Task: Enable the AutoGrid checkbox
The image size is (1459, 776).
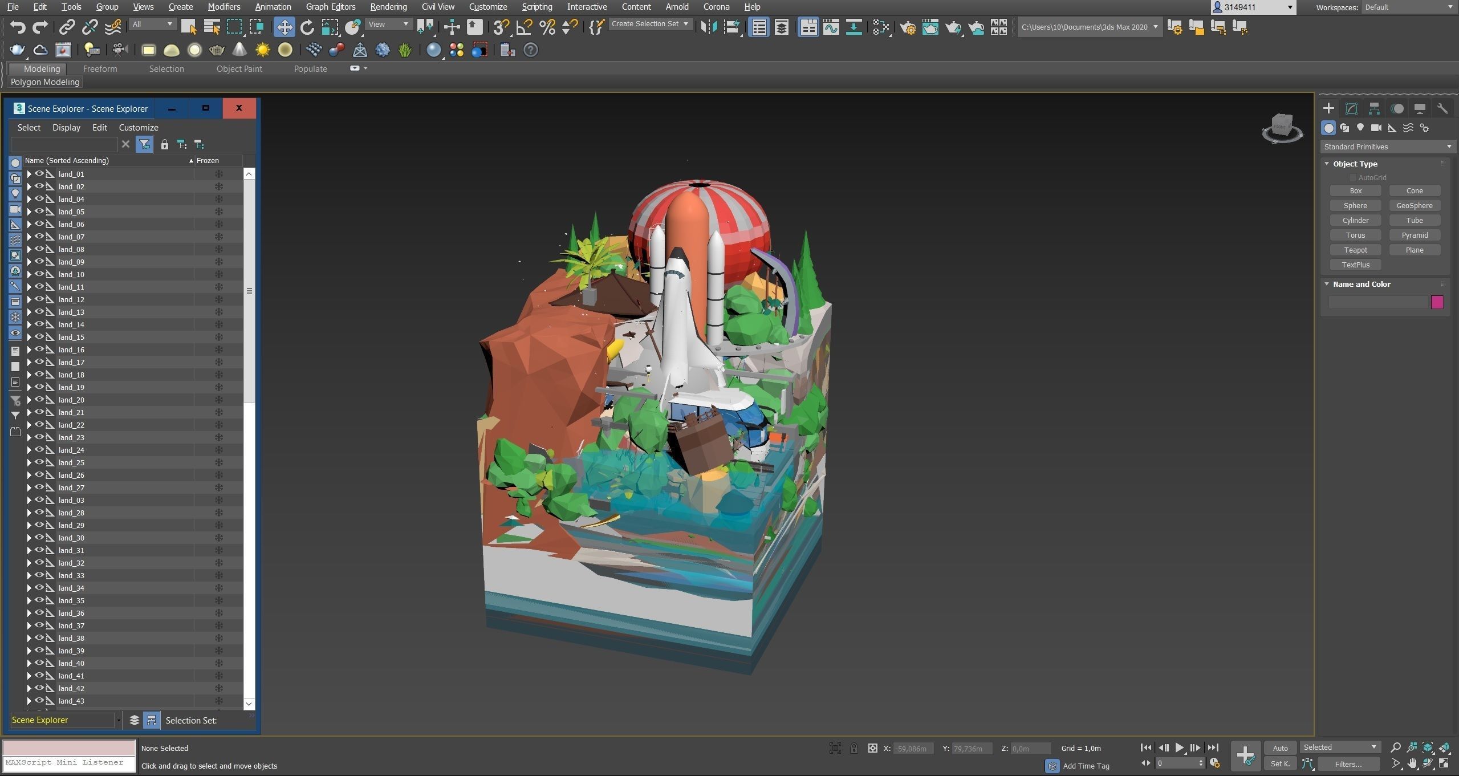Action: (x=1352, y=177)
